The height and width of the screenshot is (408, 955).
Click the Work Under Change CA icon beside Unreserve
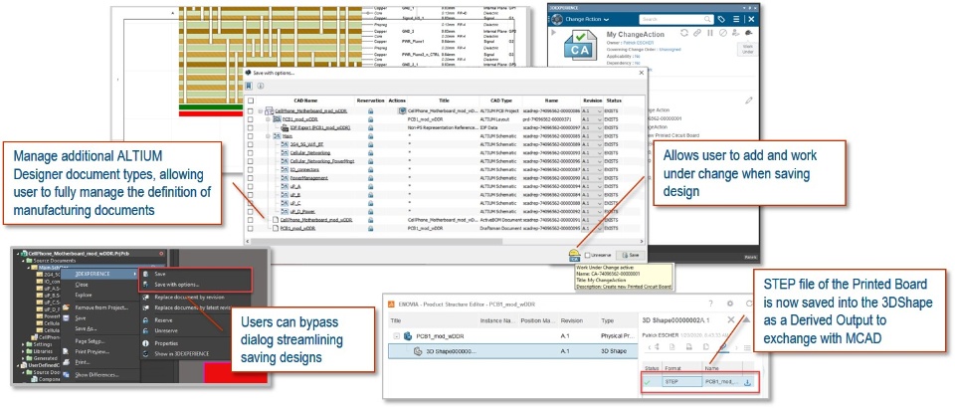(574, 255)
